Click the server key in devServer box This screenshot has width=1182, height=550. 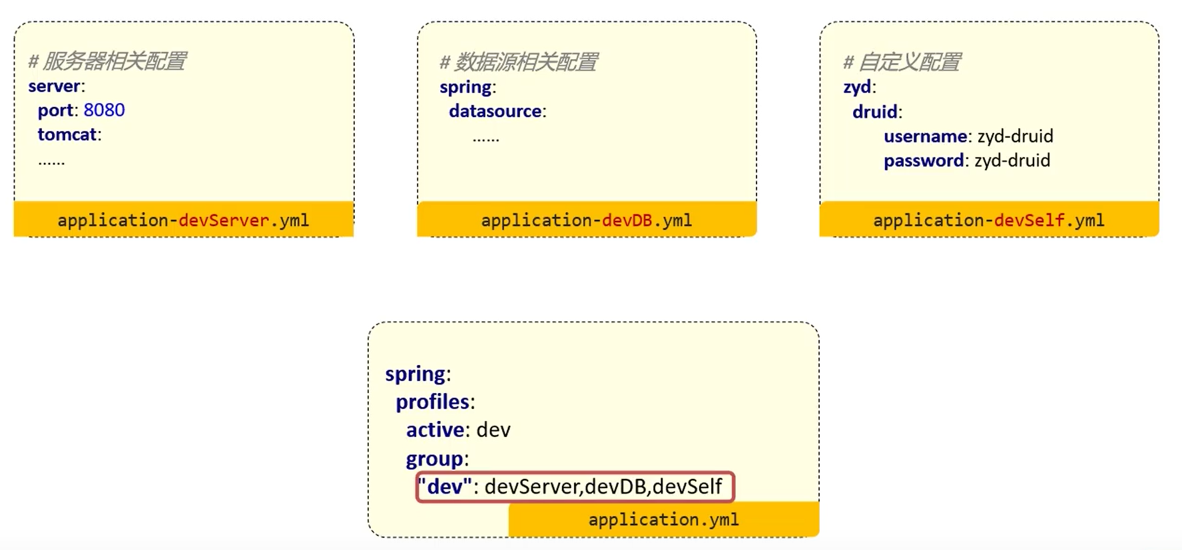point(54,86)
